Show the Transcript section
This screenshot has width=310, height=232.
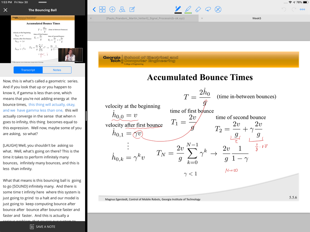click(x=28, y=70)
